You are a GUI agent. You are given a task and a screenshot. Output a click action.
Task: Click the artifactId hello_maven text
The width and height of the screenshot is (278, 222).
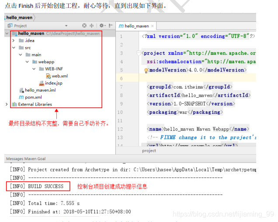(x=197, y=96)
